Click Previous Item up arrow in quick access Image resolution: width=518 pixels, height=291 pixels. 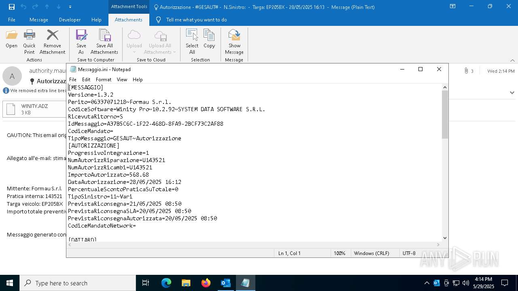click(47, 7)
